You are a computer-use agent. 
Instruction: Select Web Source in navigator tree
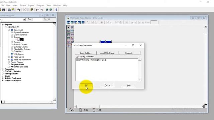point(19,54)
